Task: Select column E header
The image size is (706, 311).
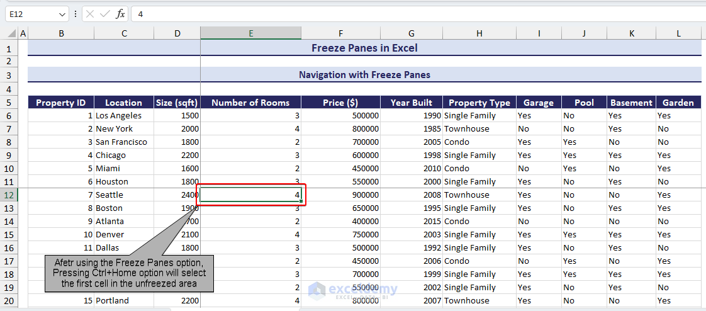Action: click(x=250, y=33)
